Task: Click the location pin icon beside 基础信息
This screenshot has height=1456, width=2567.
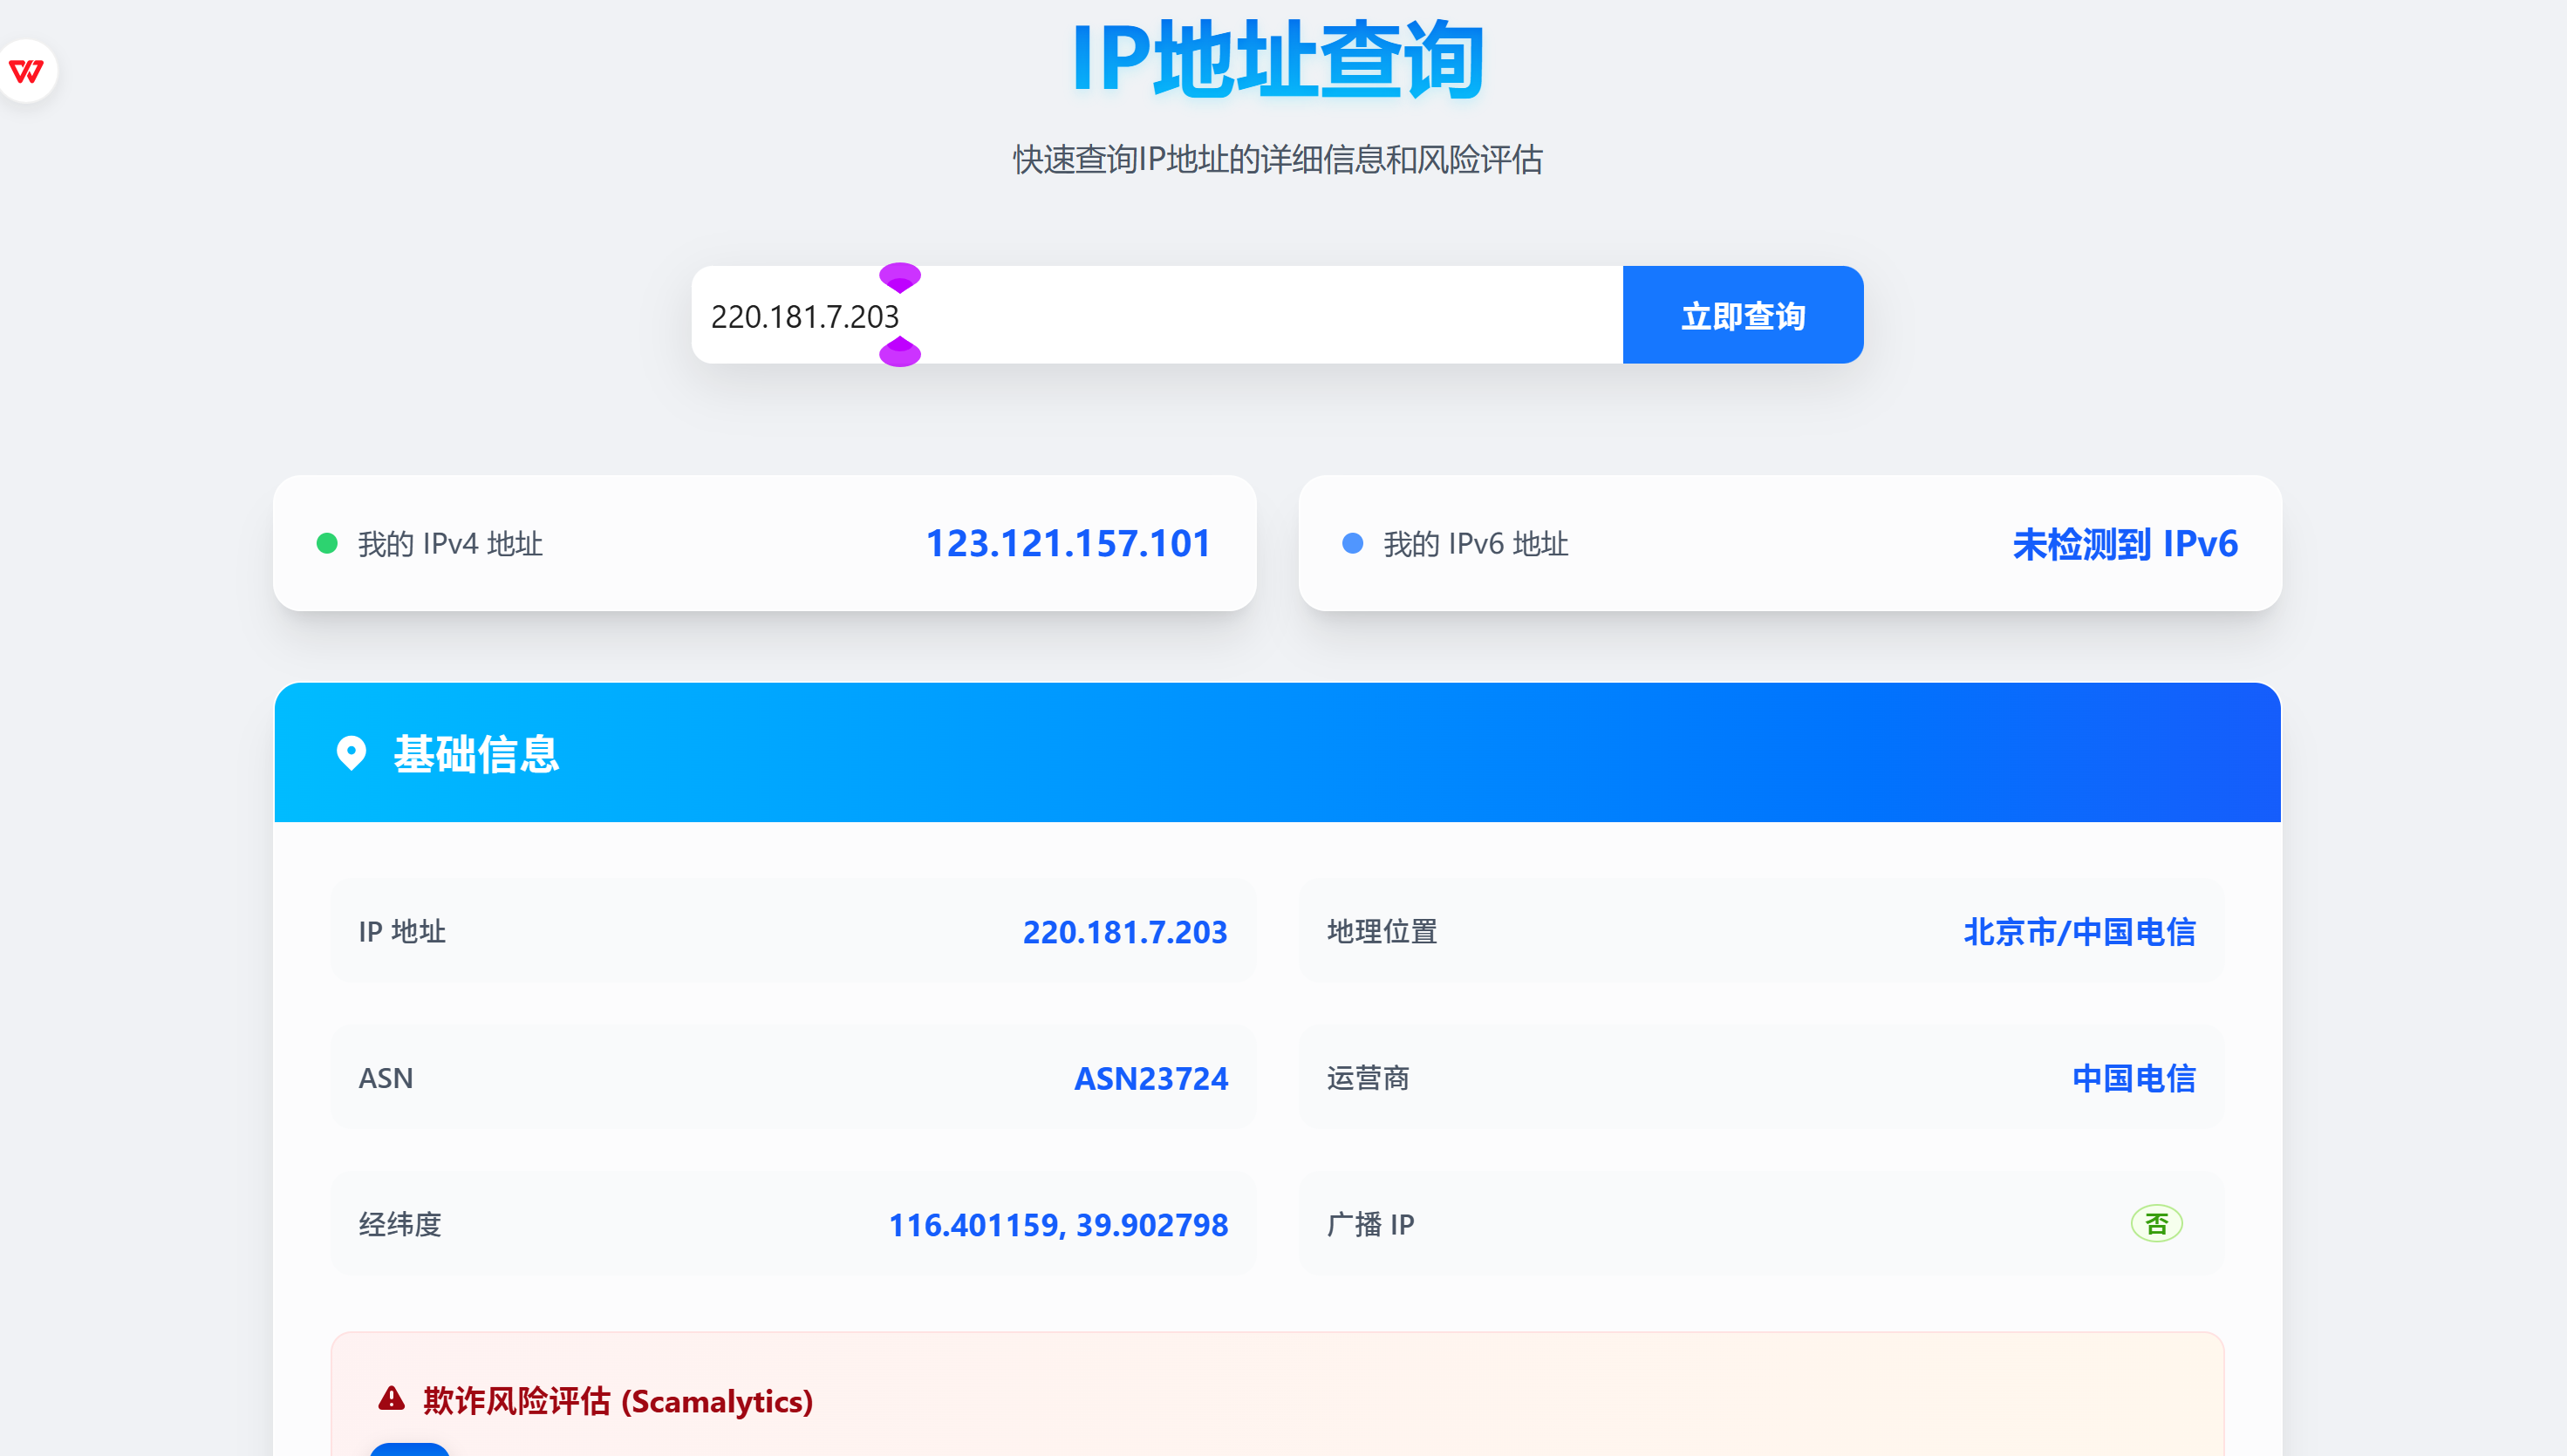Action: [352, 753]
